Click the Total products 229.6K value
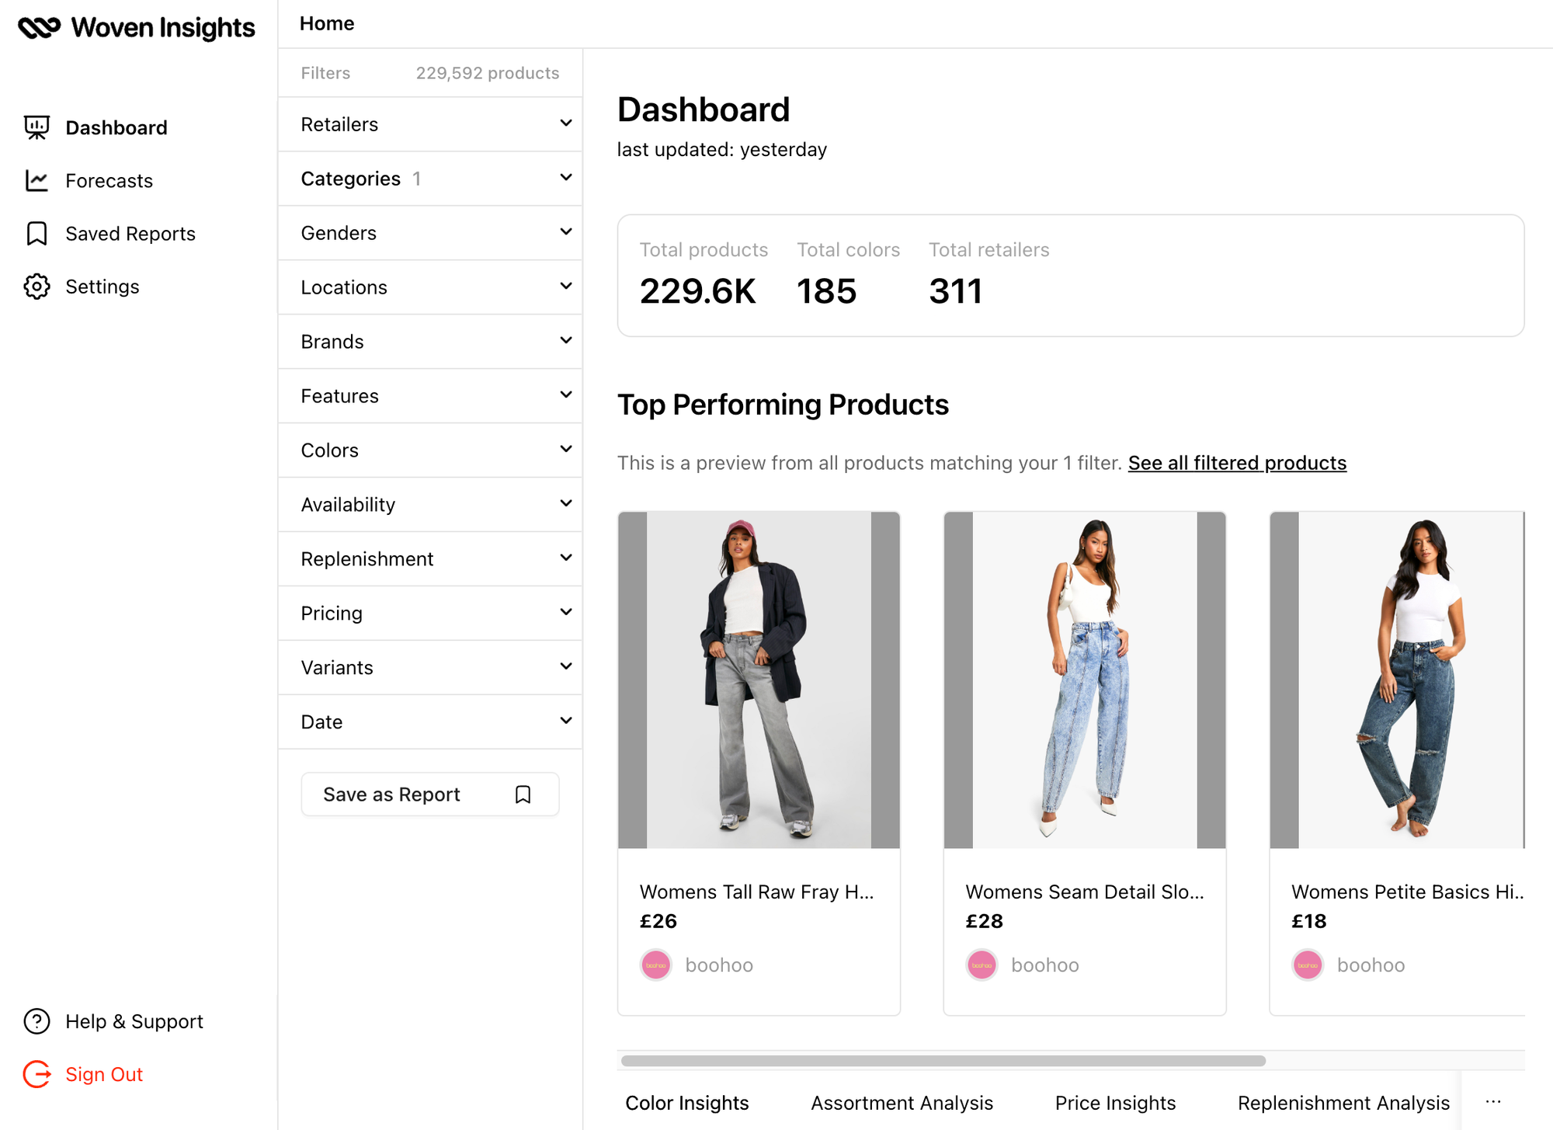The image size is (1553, 1130). pyautogui.click(x=697, y=291)
